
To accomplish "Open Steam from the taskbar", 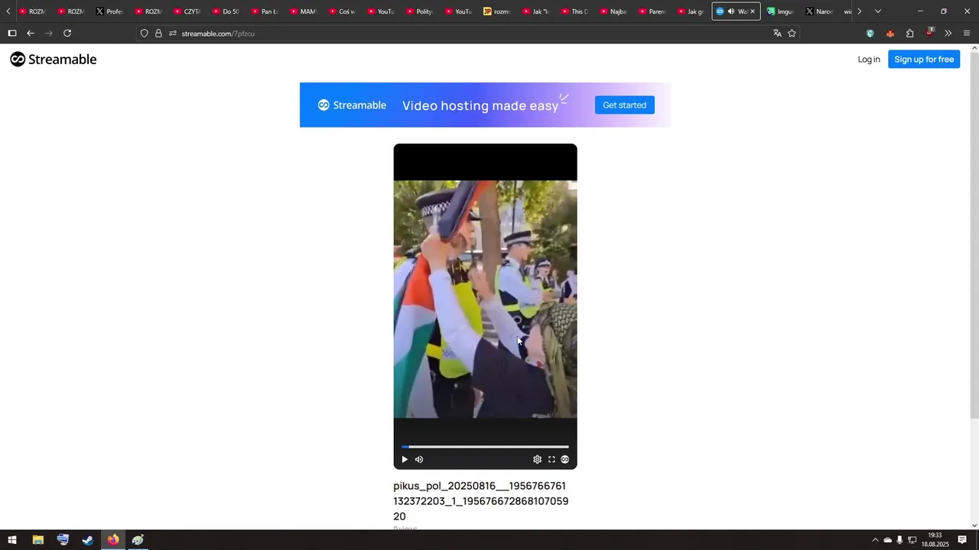I will pos(88,540).
